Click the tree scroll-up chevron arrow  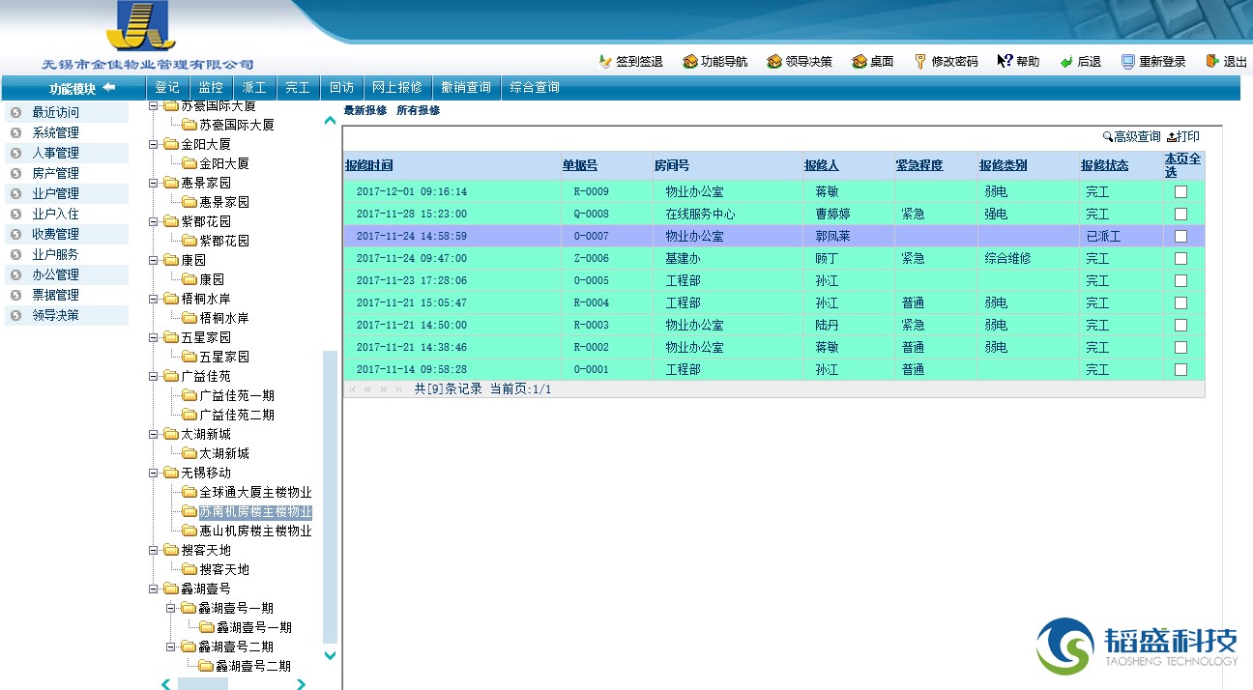(x=330, y=121)
